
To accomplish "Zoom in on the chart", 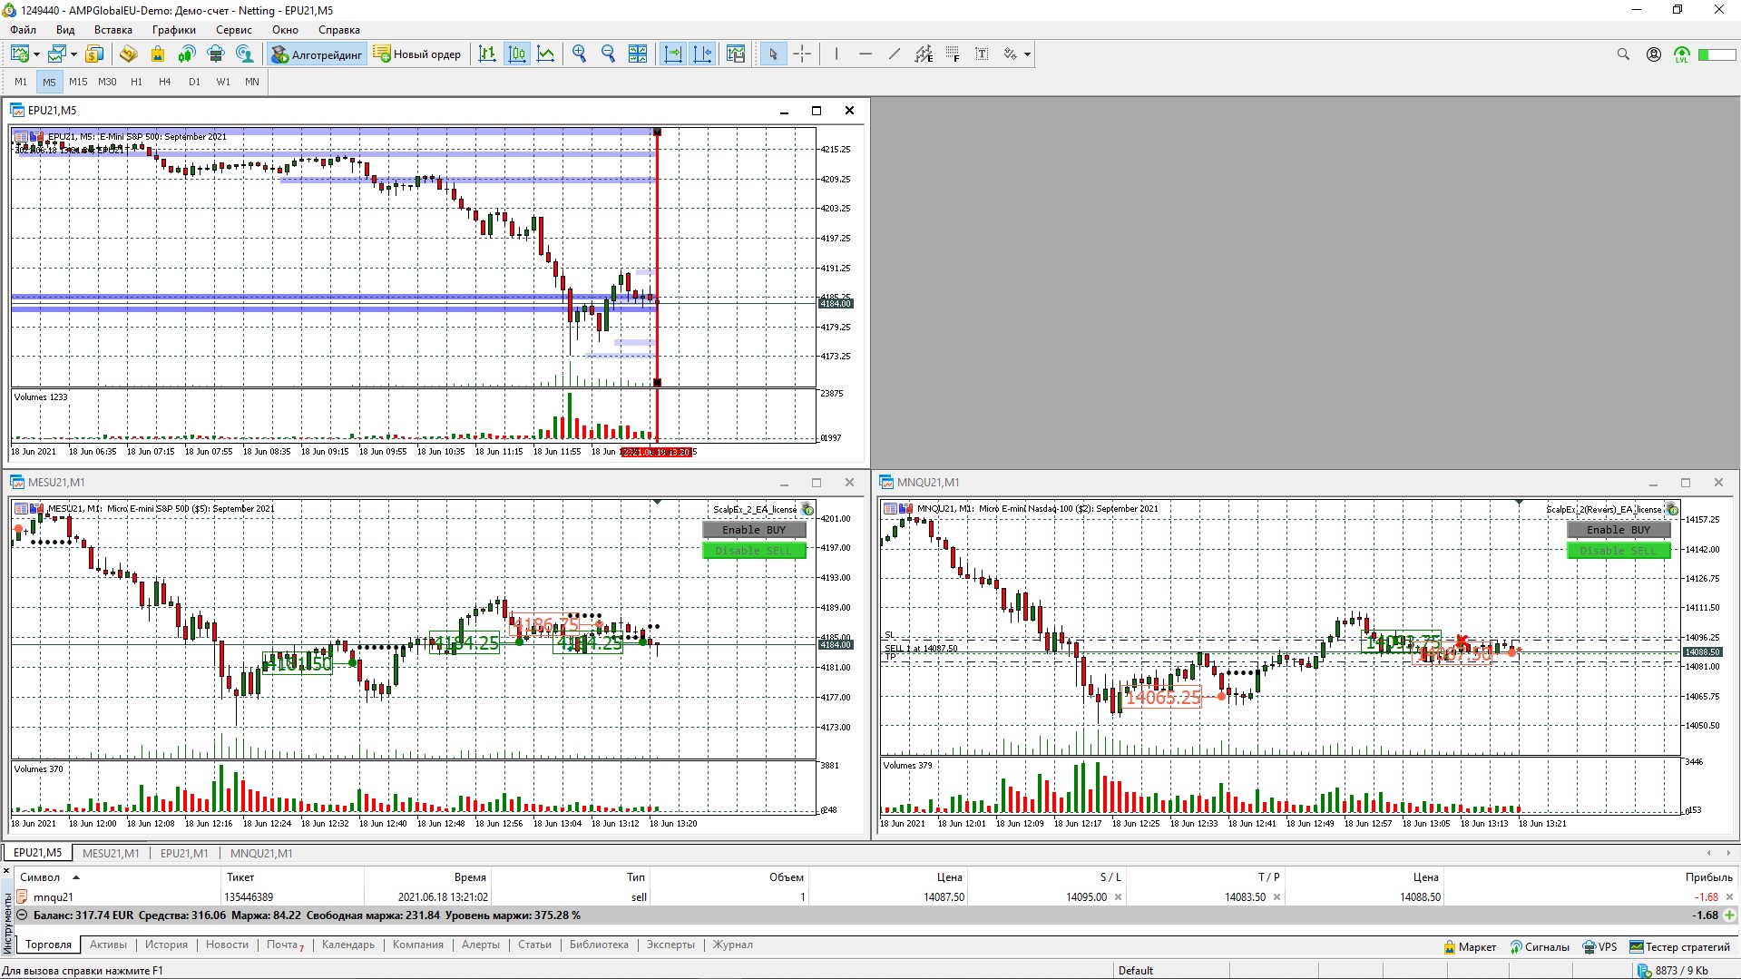I will click(x=579, y=54).
